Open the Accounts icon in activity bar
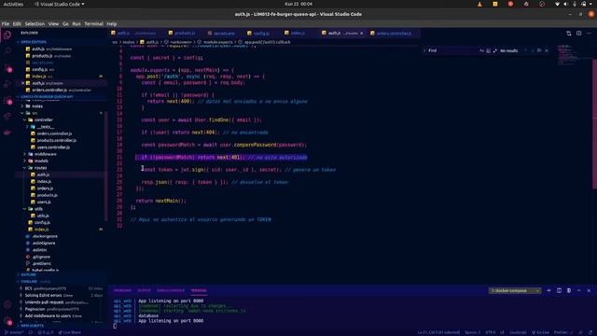This screenshot has height=336, width=597. [x=7, y=304]
